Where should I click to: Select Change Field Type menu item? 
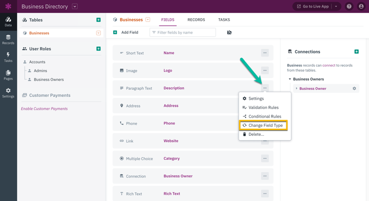(263, 125)
